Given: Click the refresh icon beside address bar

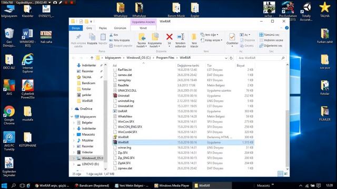Looking at the screenshot, I should coord(231,58).
